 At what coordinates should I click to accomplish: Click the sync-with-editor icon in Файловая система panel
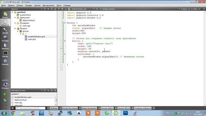[48, 91]
